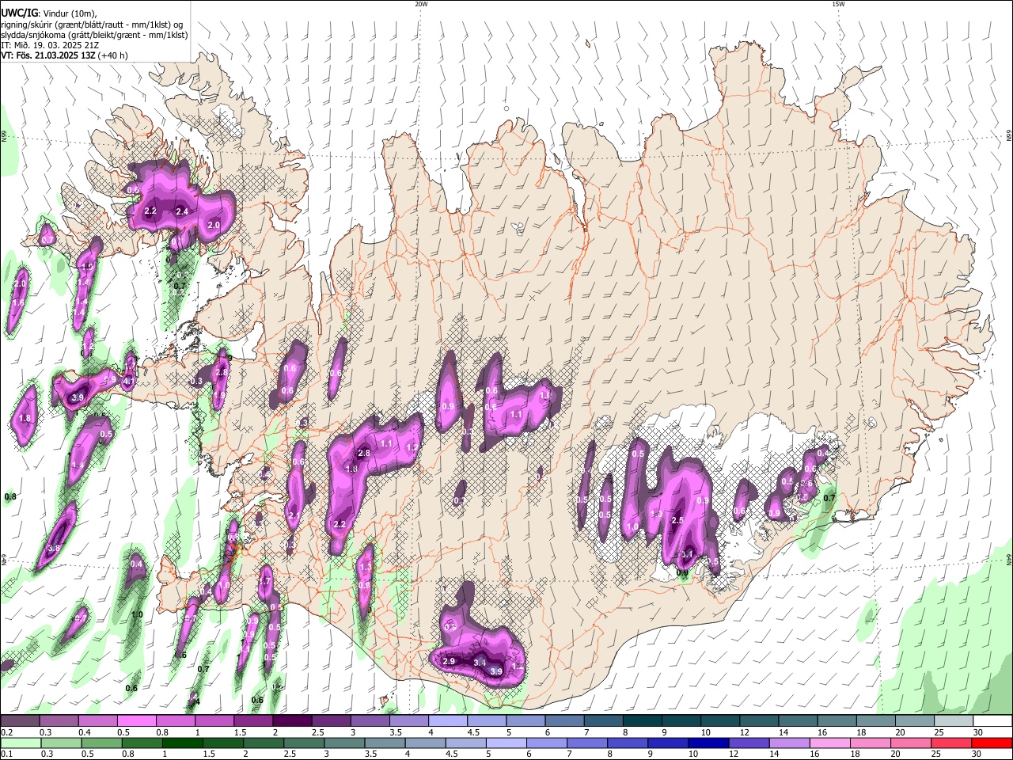Click the 'IT: Mið. 19. 03. 2025 21Z' line
The image size is (1013, 760).
coord(50,45)
